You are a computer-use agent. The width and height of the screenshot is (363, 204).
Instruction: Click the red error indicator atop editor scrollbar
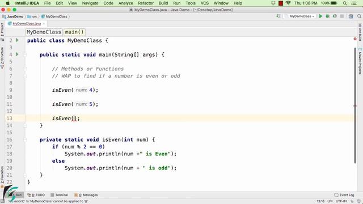tap(355, 39)
